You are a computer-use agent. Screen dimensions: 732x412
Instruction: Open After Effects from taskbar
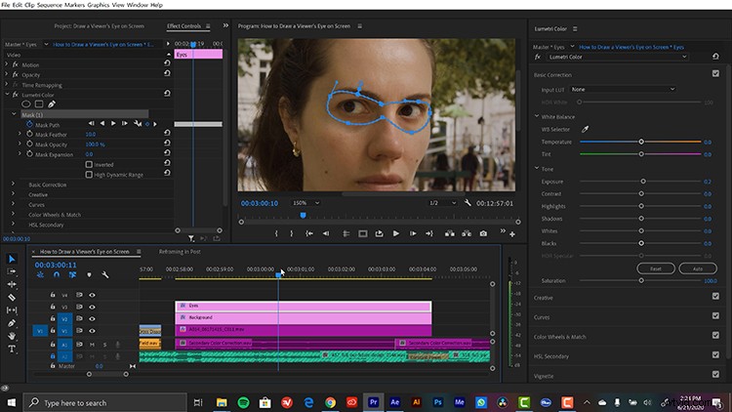click(x=395, y=402)
